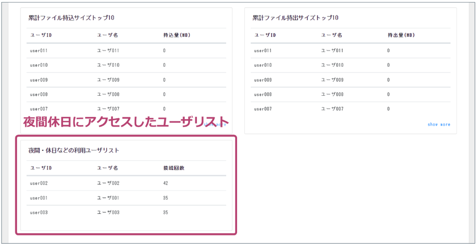Click connection count 42 for user002
Image resolution: width=476 pixels, height=244 pixels.
click(x=165, y=184)
